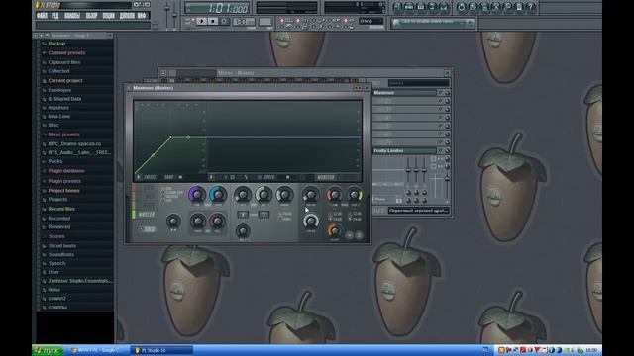Click the preset arrows in the Maximus title bar
This screenshot has width=634, height=356.
pyautogui.click(x=358, y=88)
